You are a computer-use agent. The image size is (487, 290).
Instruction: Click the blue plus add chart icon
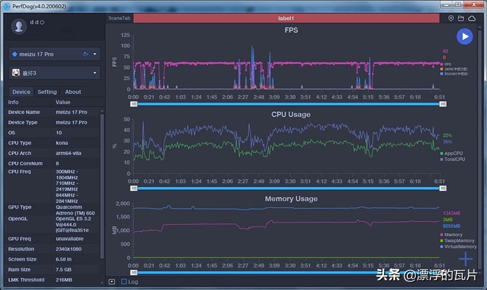(x=465, y=258)
